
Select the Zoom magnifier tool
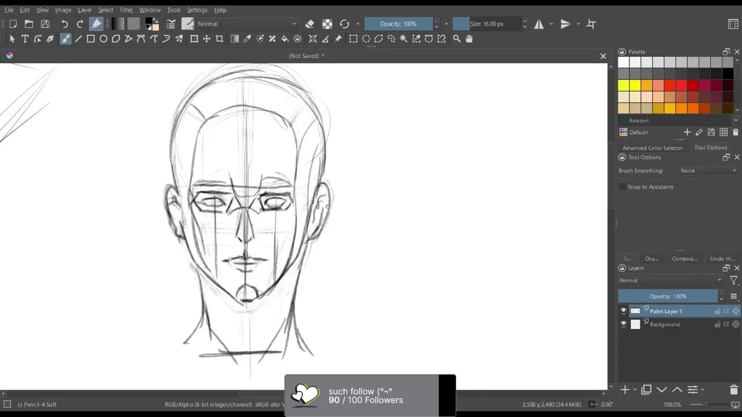pyautogui.click(x=457, y=39)
